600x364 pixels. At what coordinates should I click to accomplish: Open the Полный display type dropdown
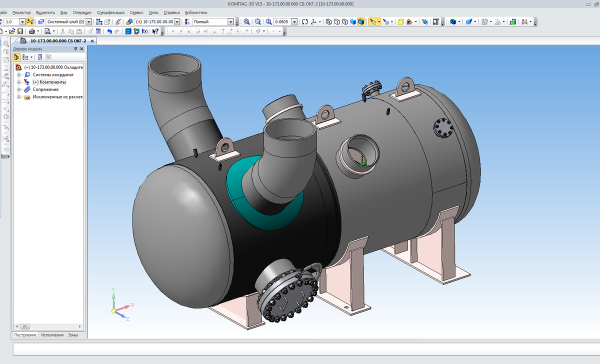[x=230, y=22]
